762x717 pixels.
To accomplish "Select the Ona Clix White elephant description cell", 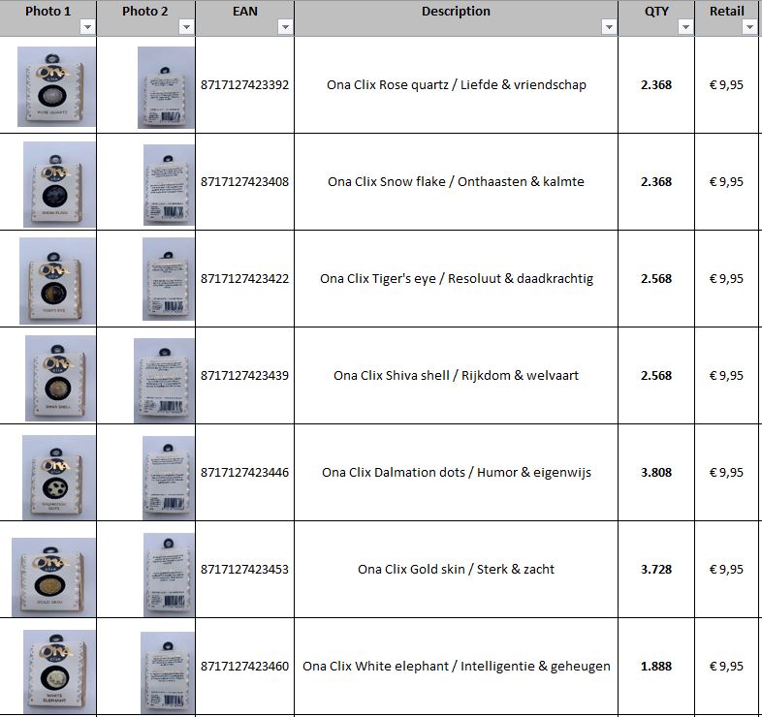I will tap(456, 666).
